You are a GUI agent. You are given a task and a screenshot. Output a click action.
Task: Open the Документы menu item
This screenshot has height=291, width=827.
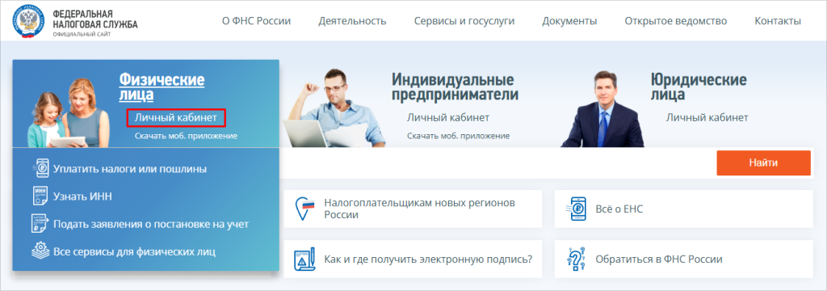click(x=569, y=21)
